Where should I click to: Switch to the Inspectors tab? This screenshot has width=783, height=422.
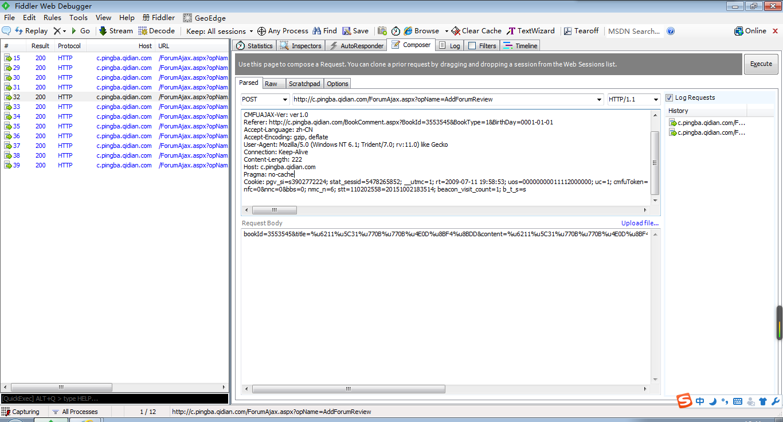point(301,46)
